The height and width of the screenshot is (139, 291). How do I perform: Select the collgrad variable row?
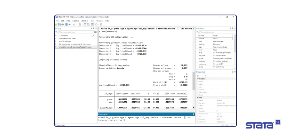coord(214,61)
